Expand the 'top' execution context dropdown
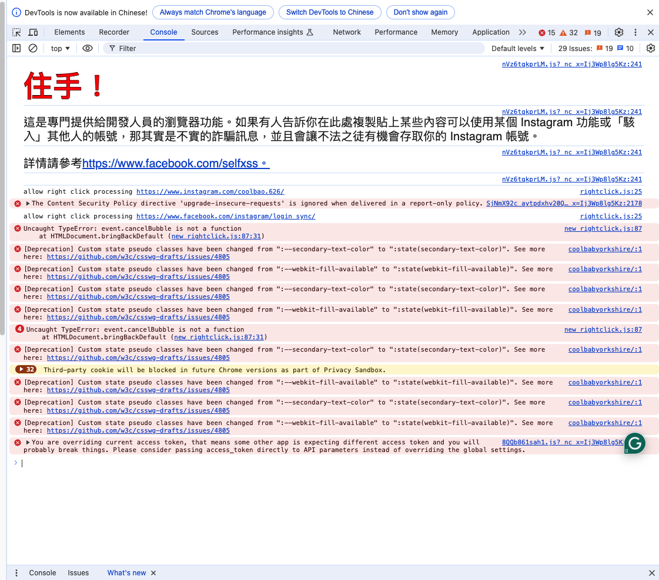Image resolution: width=659 pixels, height=580 pixels. (59, 48)
